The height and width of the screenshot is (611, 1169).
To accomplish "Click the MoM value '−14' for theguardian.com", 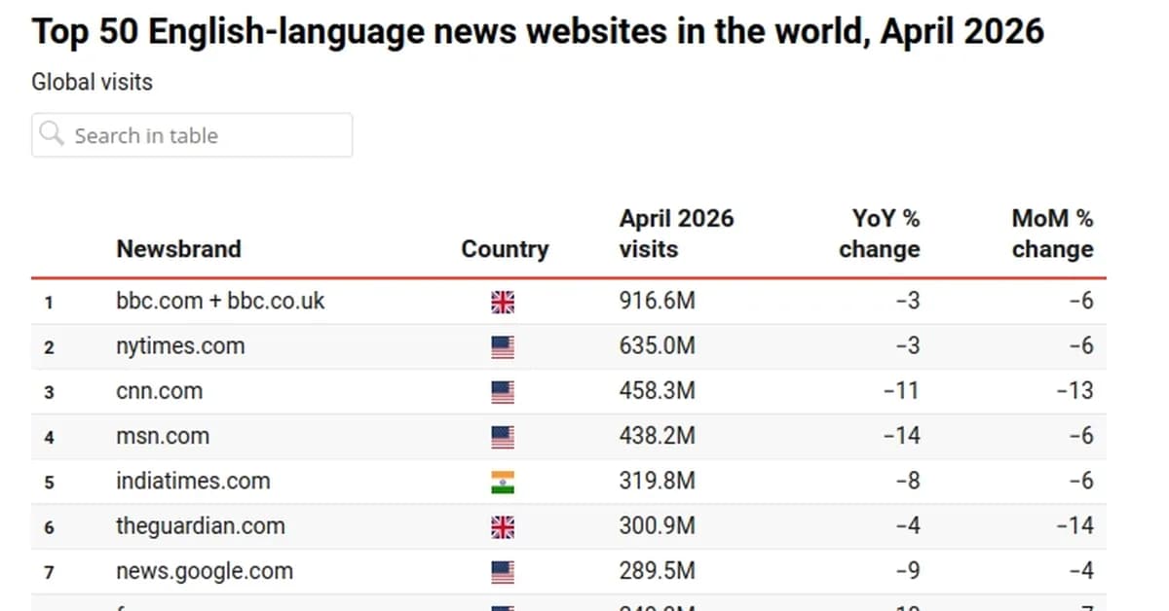I will (x=1075, y=526).
